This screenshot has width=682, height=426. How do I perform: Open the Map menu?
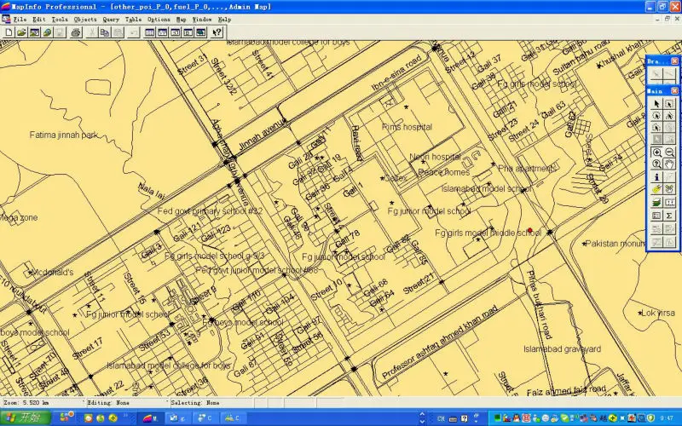point(181,19)
